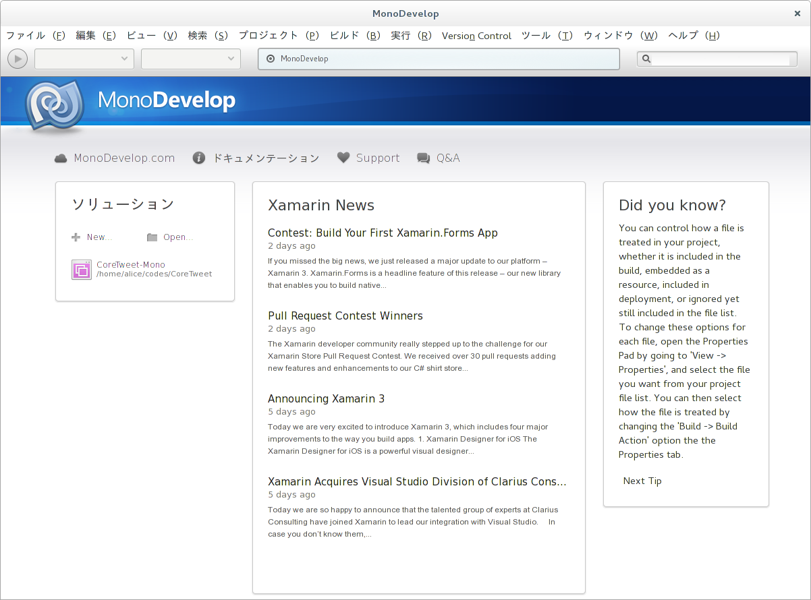Click the MonoDevelop status bar area
This screenshot has height=600, width=811.
tap(439, 59)
